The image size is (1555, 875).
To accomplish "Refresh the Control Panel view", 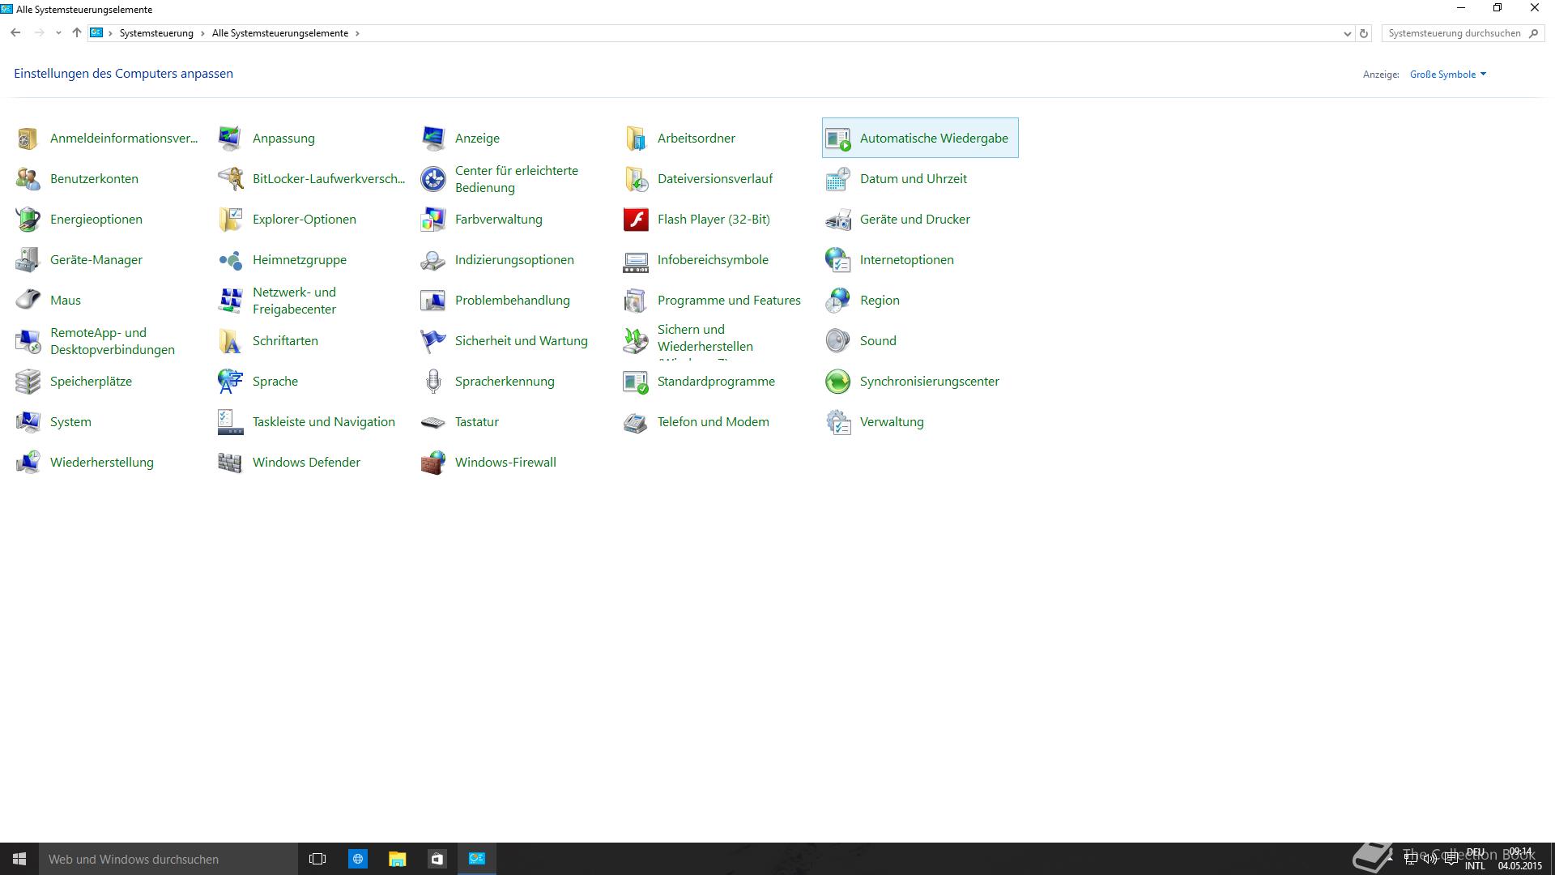I will tap(1364, 34).
